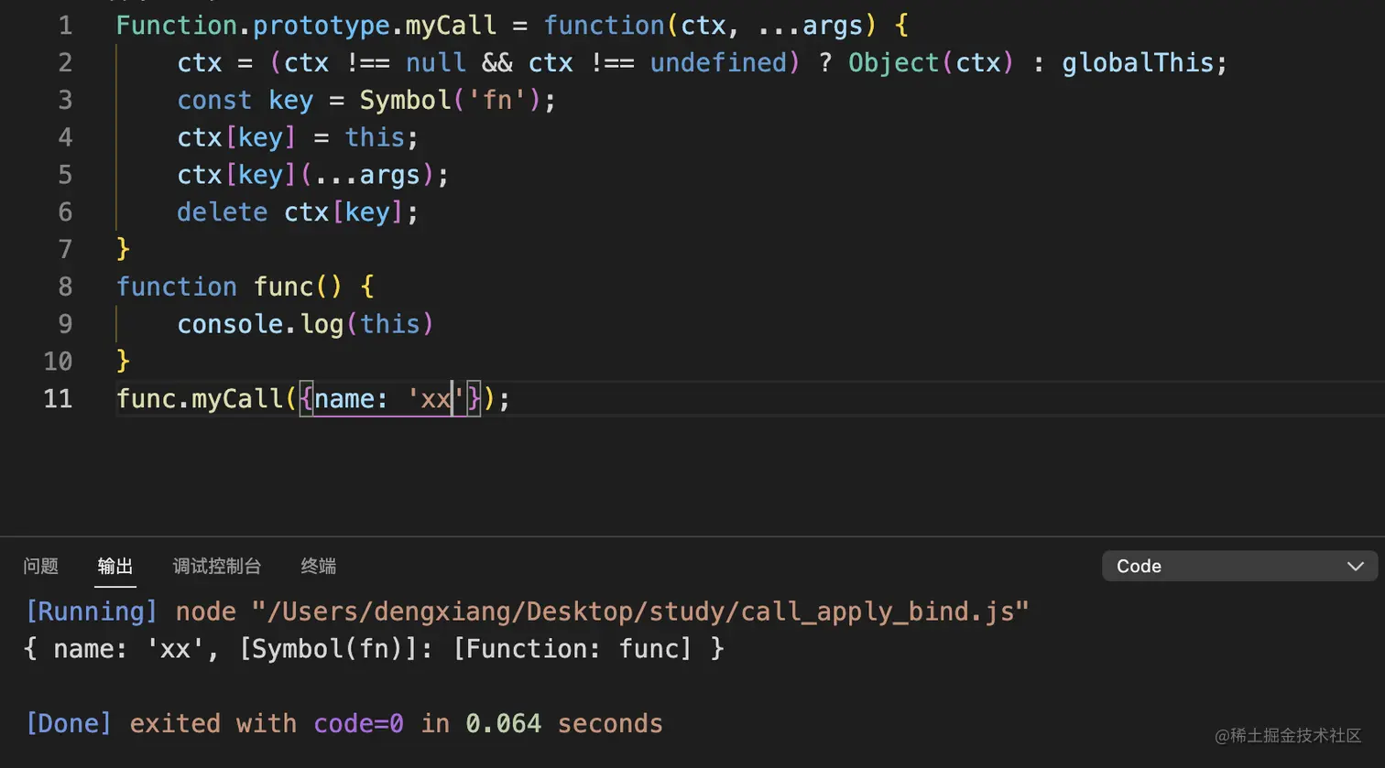Click line number 9 in the gutter
The width and height of the screenshot is (1385, 768).
pos(65,324)
